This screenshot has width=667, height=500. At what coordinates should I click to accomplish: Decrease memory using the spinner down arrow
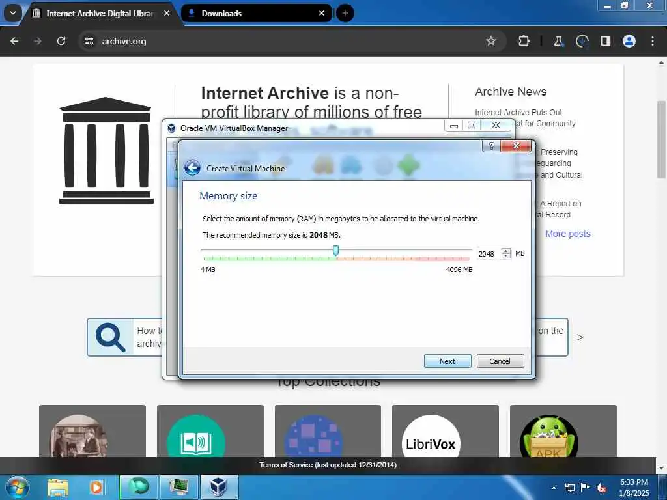click(505, 256)
